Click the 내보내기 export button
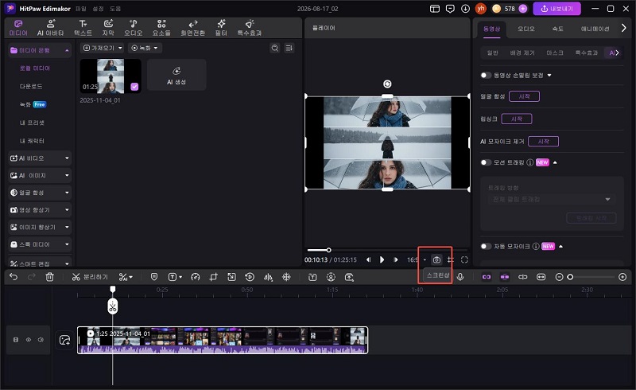The image size is (636, 390). pyautogui.click(x=556, y=9)
